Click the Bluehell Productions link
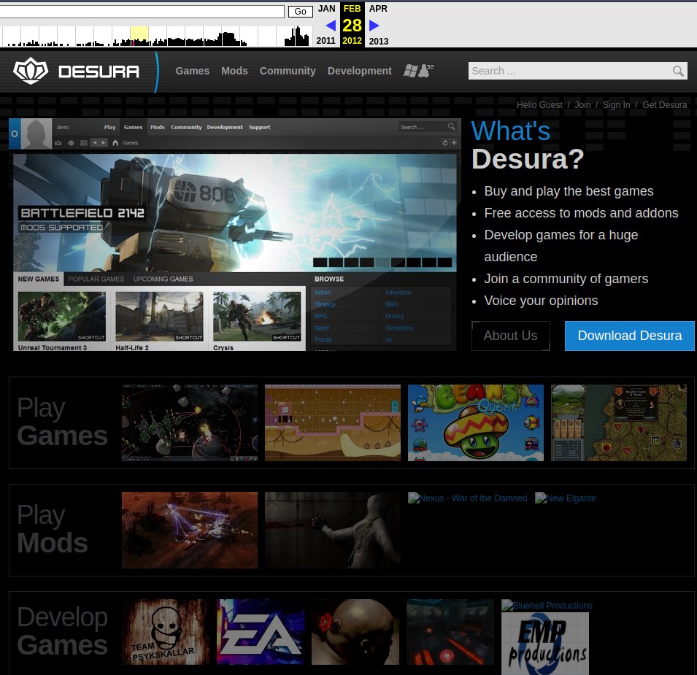This screenshot has height=675, width=697. [547, 605]
